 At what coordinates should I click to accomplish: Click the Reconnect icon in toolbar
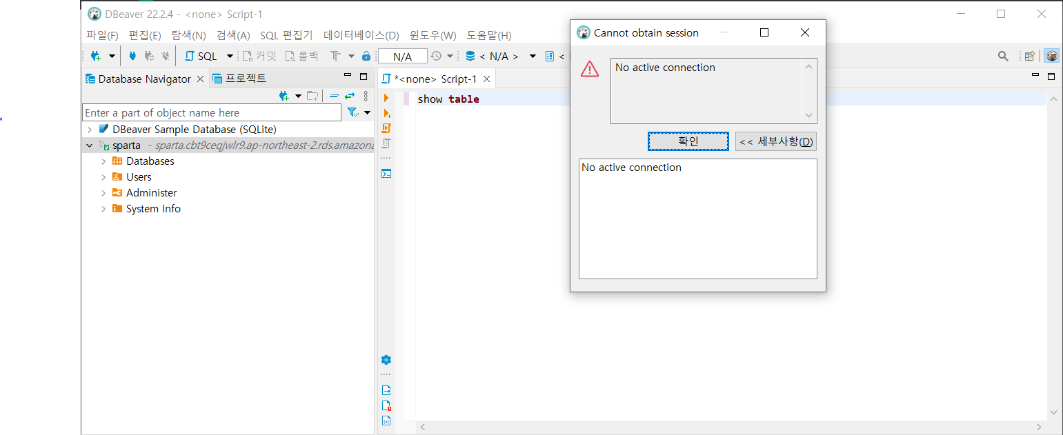149,56
